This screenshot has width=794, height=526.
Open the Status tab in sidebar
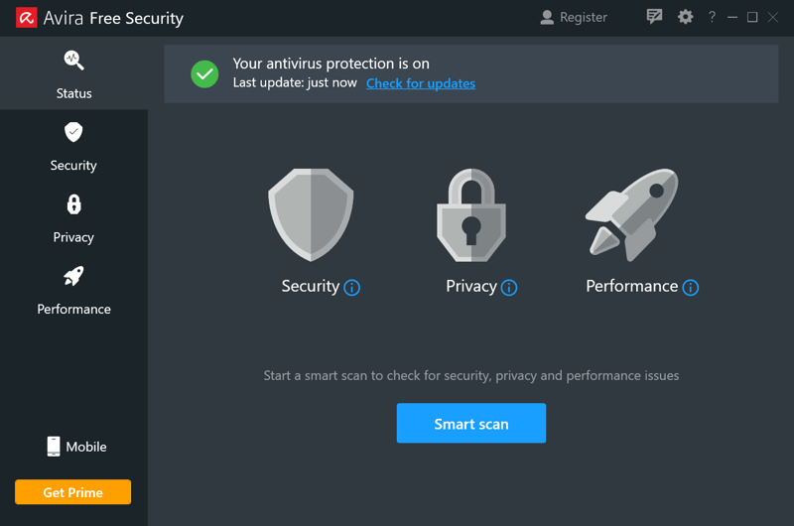[73, 73]
